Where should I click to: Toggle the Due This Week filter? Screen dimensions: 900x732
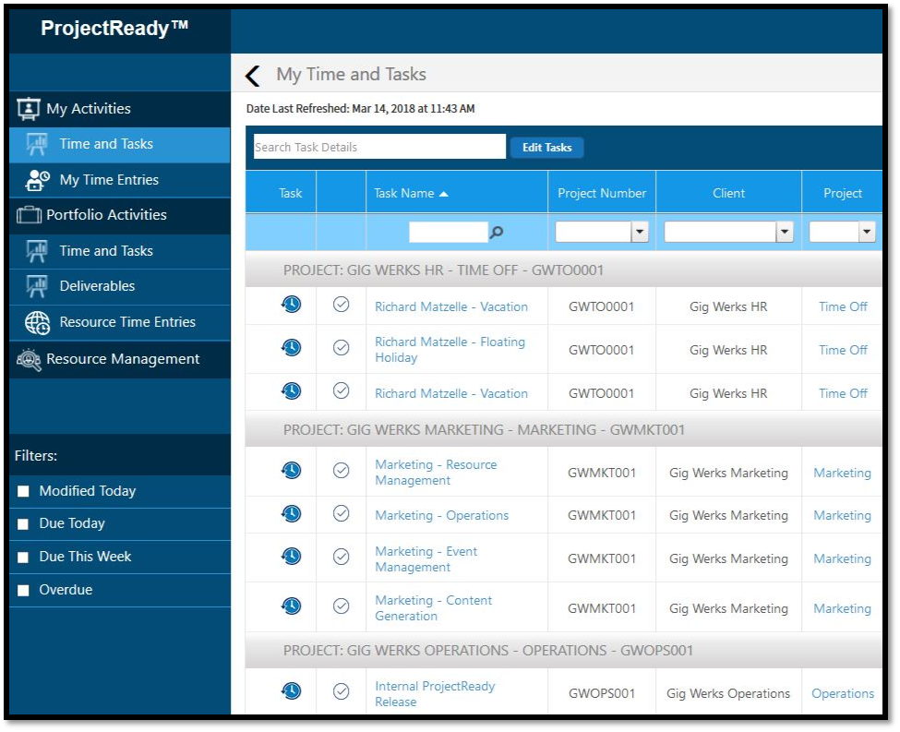click(x=23, y=558)
